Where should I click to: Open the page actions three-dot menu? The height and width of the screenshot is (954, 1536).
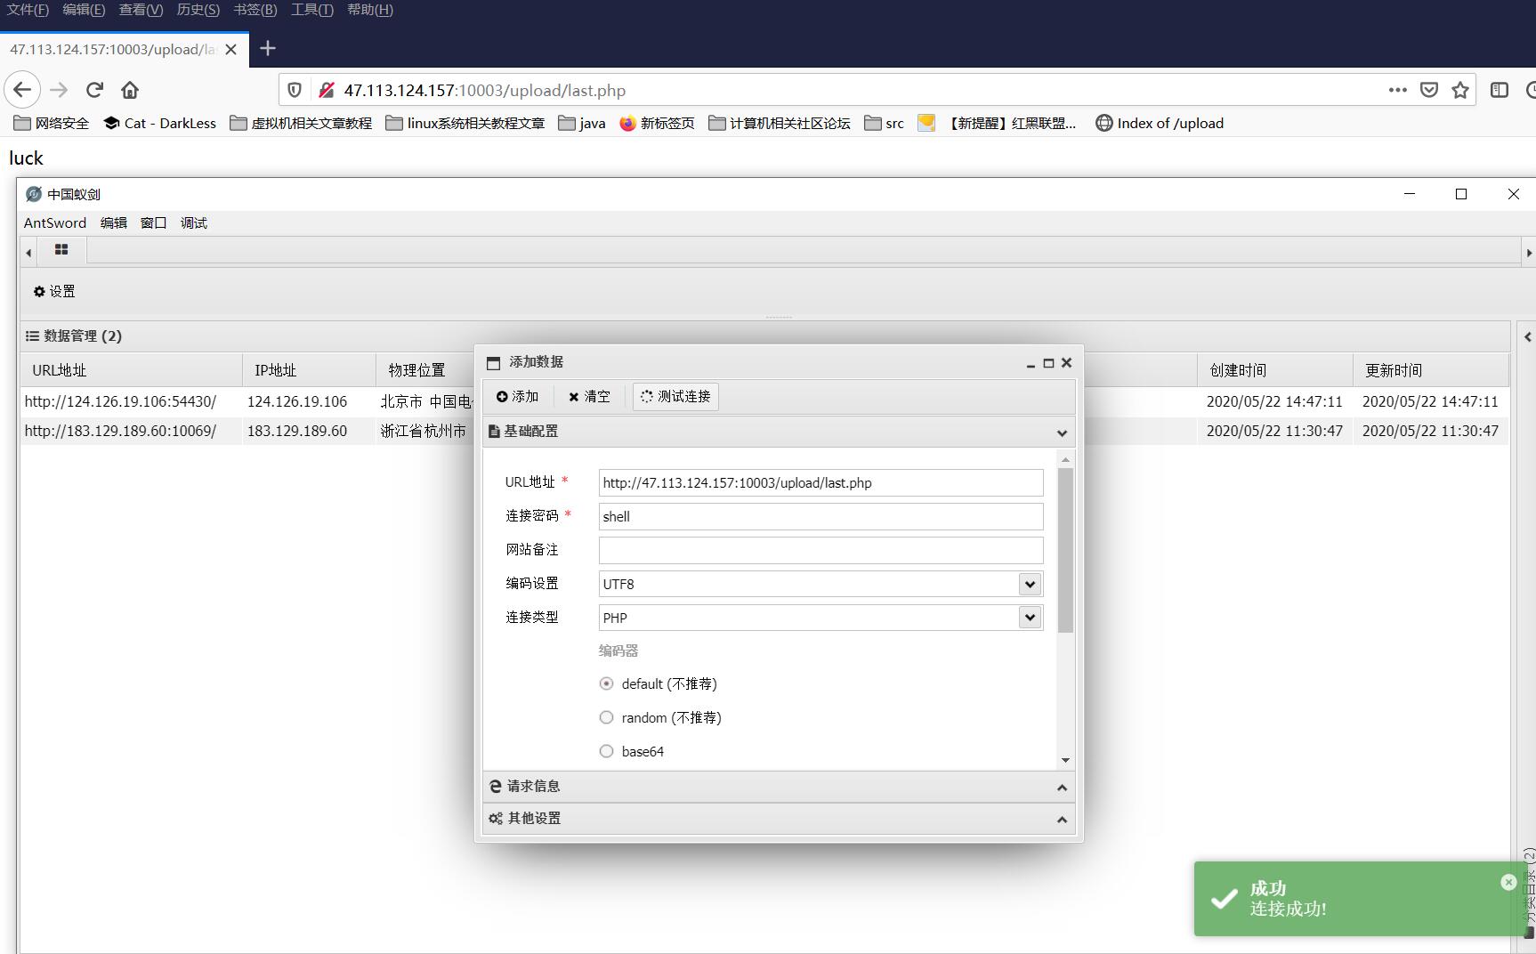click(1397, 90)
